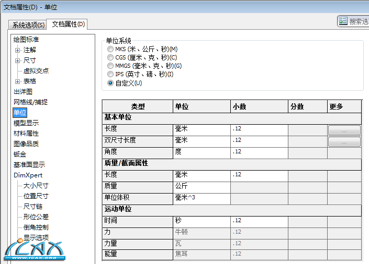Open 出详图 settings
The image size is (369, 264).
click(x=23, y=92)
